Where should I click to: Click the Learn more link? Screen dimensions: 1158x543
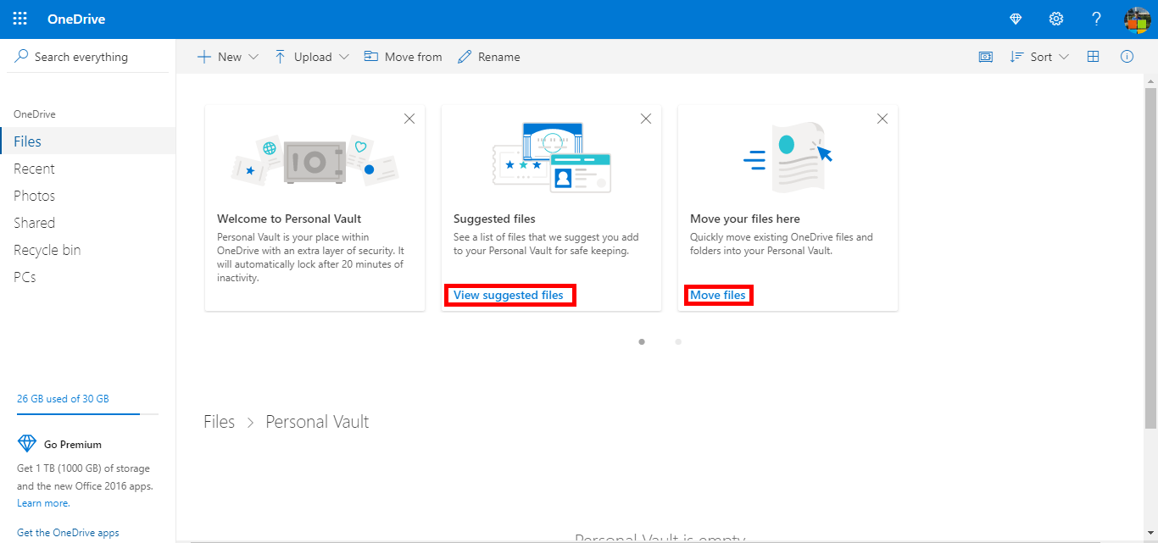(x=43, y=503)
